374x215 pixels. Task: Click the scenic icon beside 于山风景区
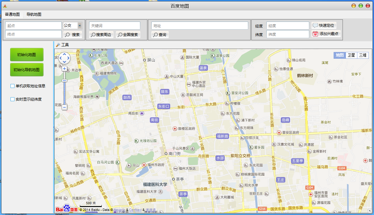192,149
